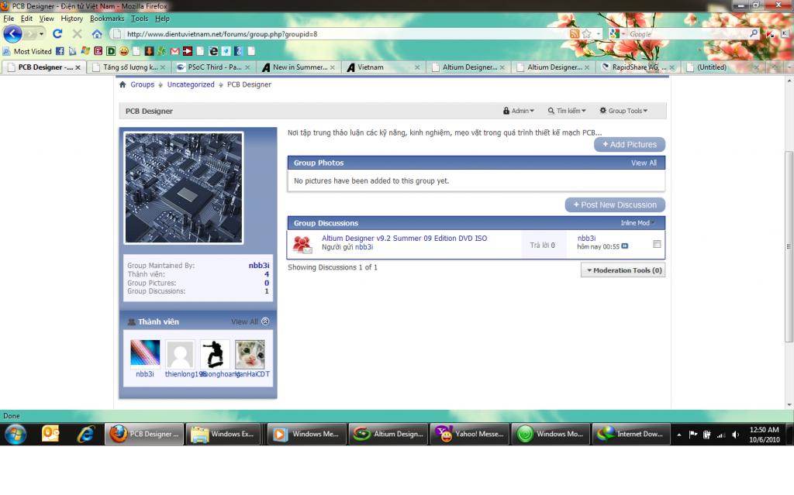Click View All in Group Photos
Image resolution: width=794 pixels, height=495 pixels.
pos(644,163)
